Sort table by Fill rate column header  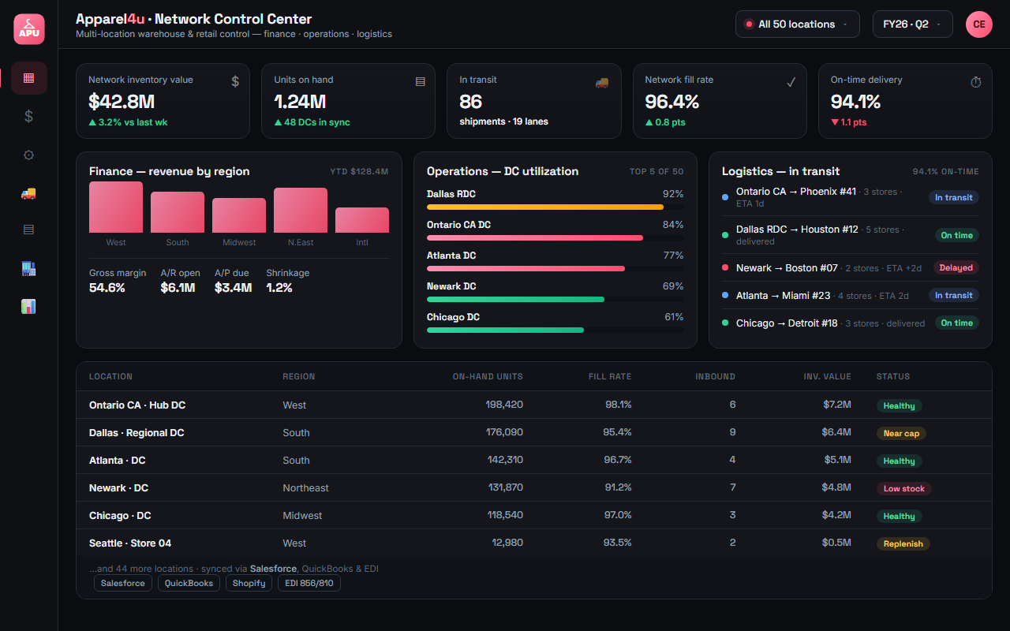click(610, 376)
